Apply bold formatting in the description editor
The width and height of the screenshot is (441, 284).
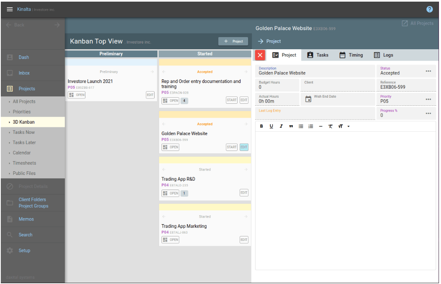262,126
